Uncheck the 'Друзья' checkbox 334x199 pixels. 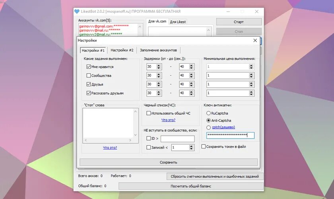tap(89, 84)
